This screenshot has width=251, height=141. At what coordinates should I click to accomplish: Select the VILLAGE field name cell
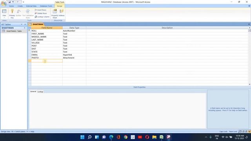pyautogui.click(x=47, y=43)
